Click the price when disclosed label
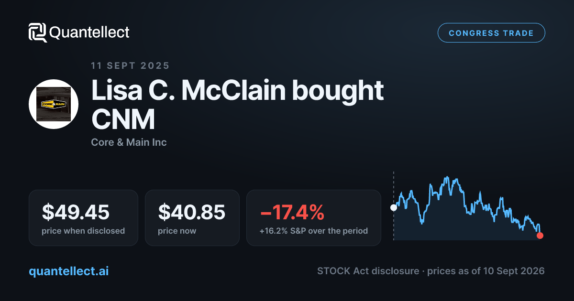 [x=83, y=231]
